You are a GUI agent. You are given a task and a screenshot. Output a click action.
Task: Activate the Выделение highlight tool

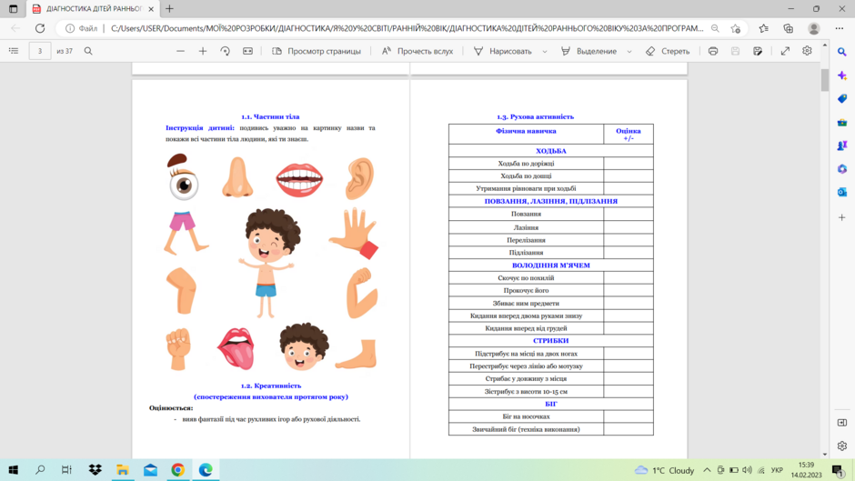point(588,51)
